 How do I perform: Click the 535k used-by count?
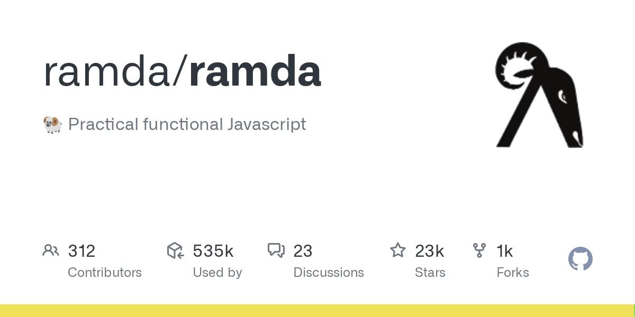pos(213,251)
